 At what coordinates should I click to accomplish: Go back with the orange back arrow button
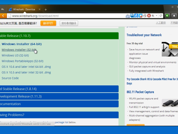coord(3,16)
